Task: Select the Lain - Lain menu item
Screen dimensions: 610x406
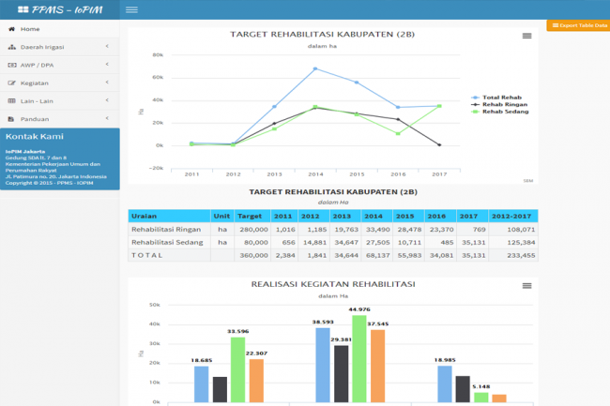Action: point(37,100)
